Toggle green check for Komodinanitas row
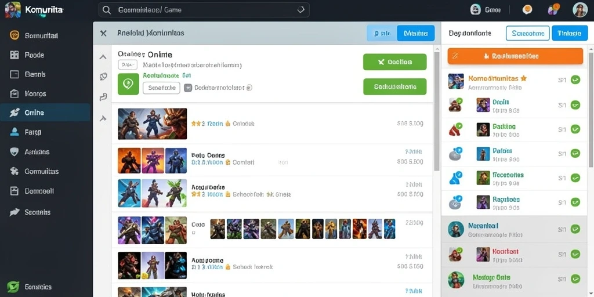 575,80
